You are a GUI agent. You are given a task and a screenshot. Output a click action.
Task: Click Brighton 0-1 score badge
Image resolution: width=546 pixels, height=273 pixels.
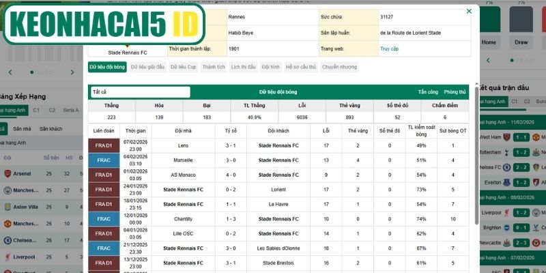[521, 227]
